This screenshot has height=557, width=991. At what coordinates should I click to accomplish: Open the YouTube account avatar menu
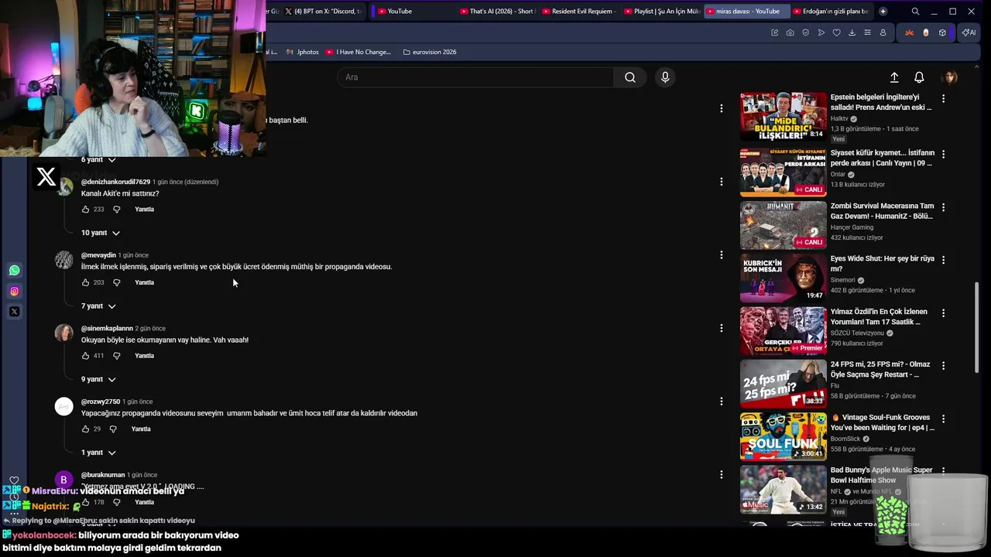[x=949, y=77]
